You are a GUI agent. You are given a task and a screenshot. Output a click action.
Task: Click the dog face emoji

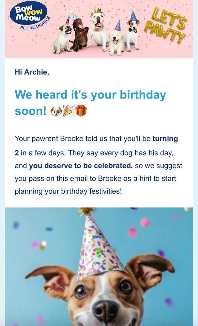pyautogui.click(x=56, y=111)
